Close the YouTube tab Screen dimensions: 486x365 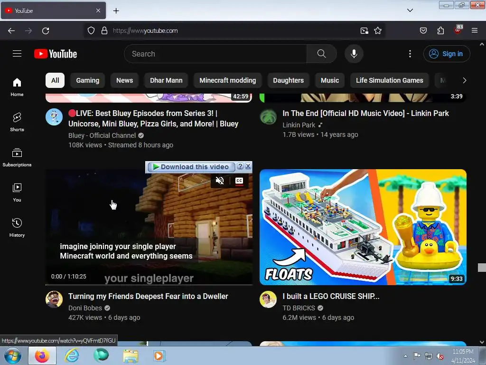(x=98, y=10)
